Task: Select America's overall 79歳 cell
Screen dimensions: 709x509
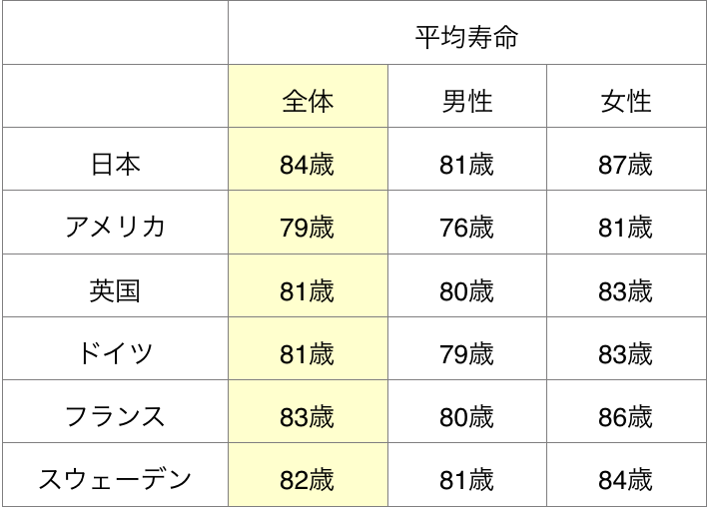Action: (308, 227)
